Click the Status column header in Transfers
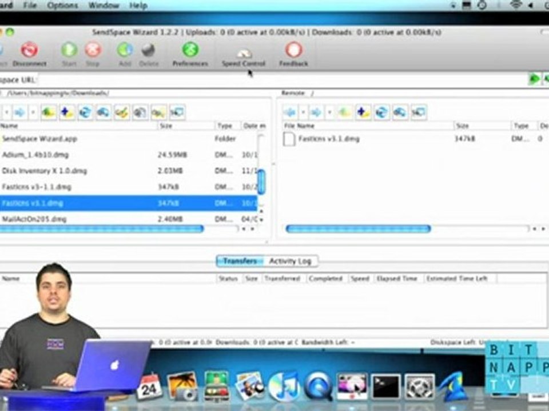Image resolution: width=549 pixels, height=411 pixels. point(228,279)
